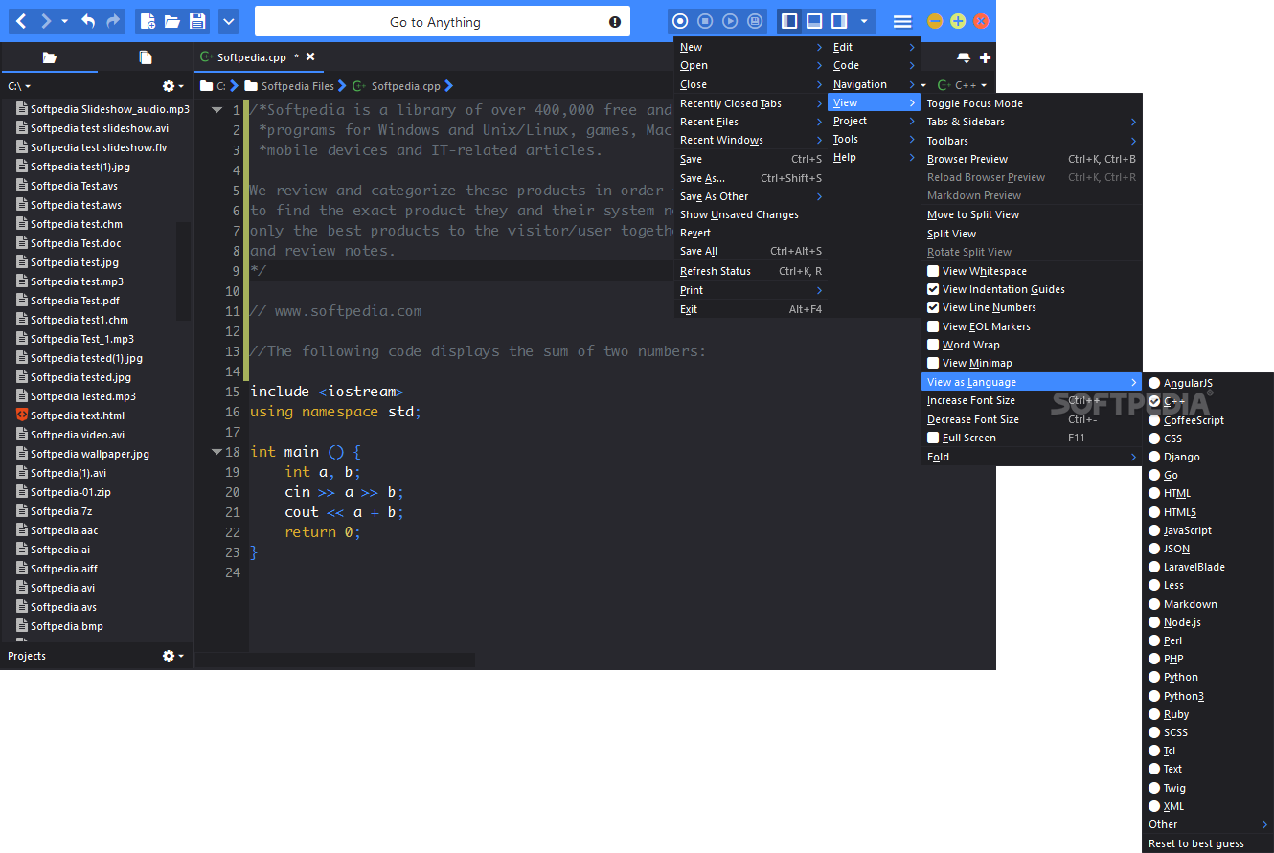Create a new file via toolbar icon
The width and height of the screenshot is (1274, 853).
coord(148,21)
